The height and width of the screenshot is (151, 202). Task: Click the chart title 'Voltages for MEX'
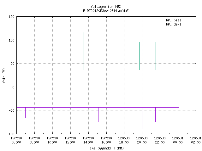(106, 7)
